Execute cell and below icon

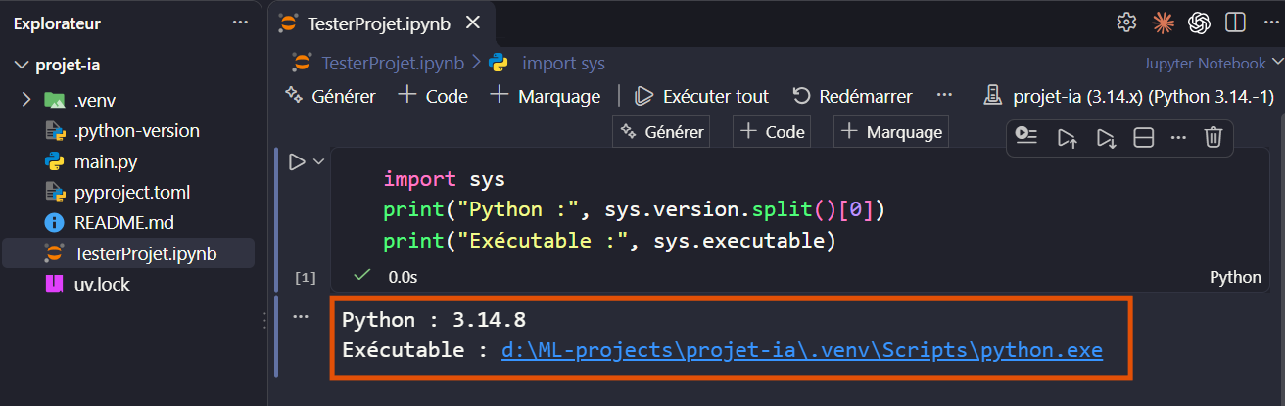pyautogui.click(x=1107, y=138)
